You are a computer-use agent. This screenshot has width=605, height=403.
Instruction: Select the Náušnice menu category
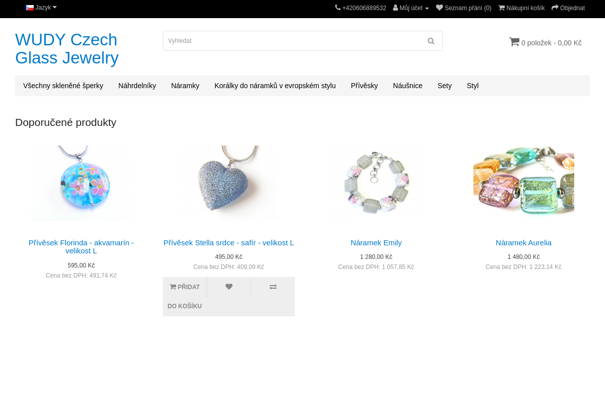coord(407,86)
